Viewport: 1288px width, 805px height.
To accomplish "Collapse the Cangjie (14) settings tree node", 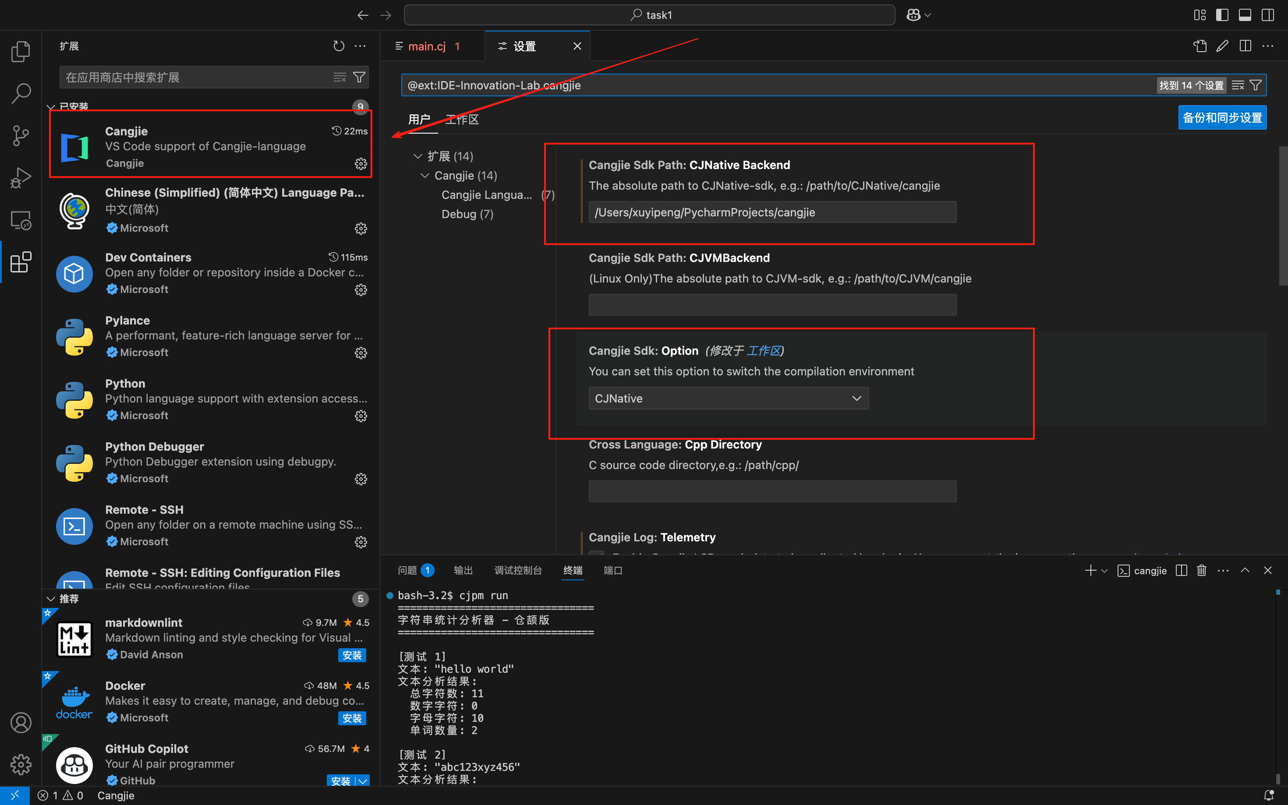I will pyautogui.click(x=425, y=176).
